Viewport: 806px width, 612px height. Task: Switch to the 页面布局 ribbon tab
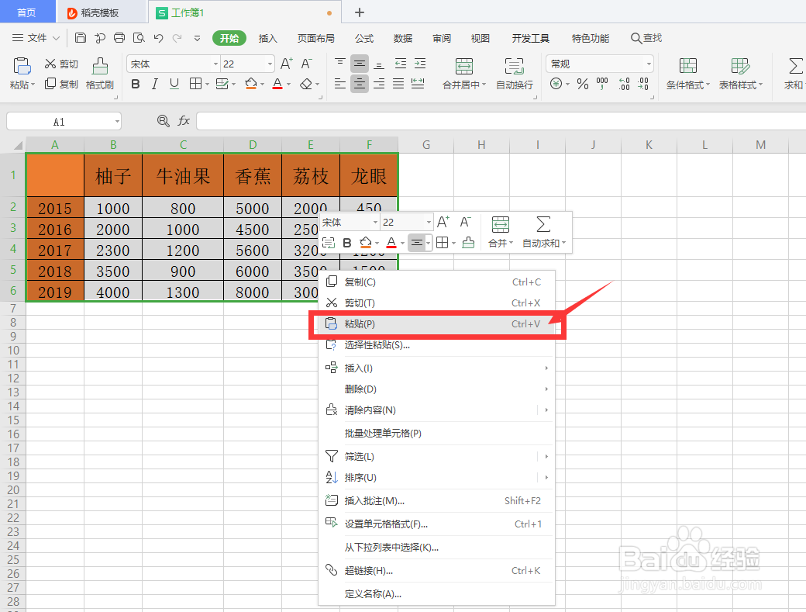click(x=315, y=39)
